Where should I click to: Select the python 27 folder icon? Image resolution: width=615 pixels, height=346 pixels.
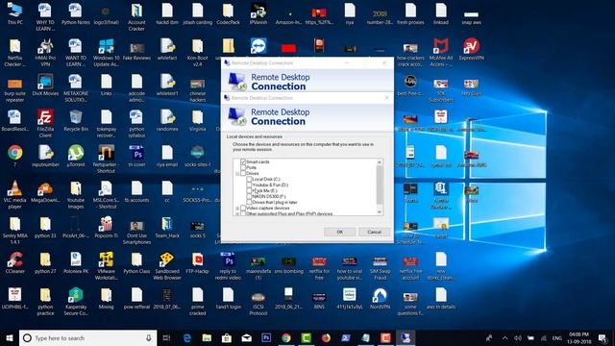click(x=45, y=262)
